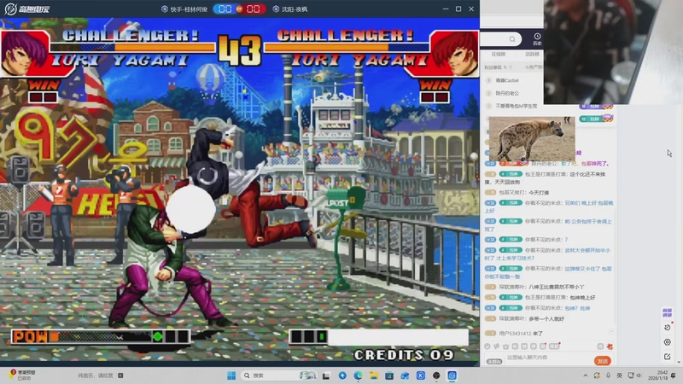The width and height of the screenshot is (683, 384).
Task: Click the microphone icon in system tray
Action: pos(608,375)
